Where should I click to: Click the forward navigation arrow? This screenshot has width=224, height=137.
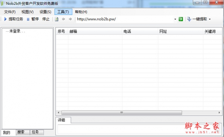point(70,19)
